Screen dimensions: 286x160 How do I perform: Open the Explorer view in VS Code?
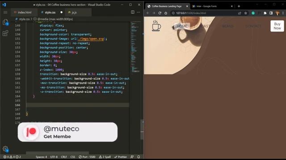click(5, 22)
